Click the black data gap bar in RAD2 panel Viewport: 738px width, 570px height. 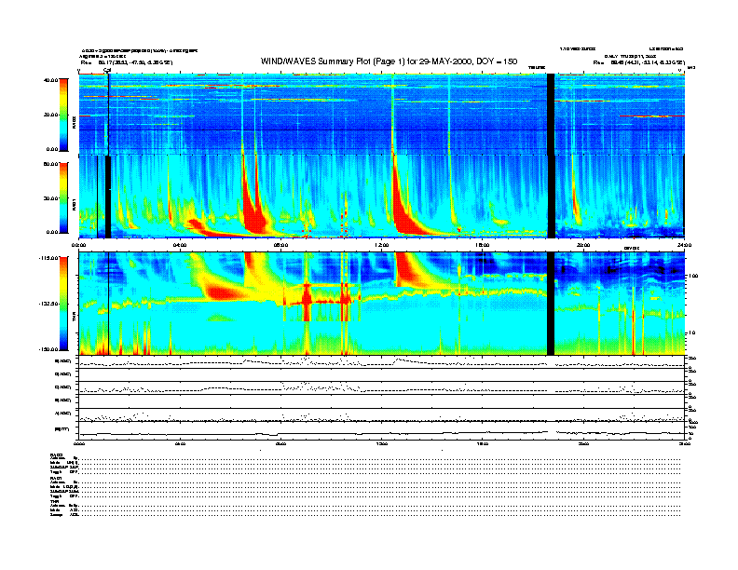click(551, 114)
